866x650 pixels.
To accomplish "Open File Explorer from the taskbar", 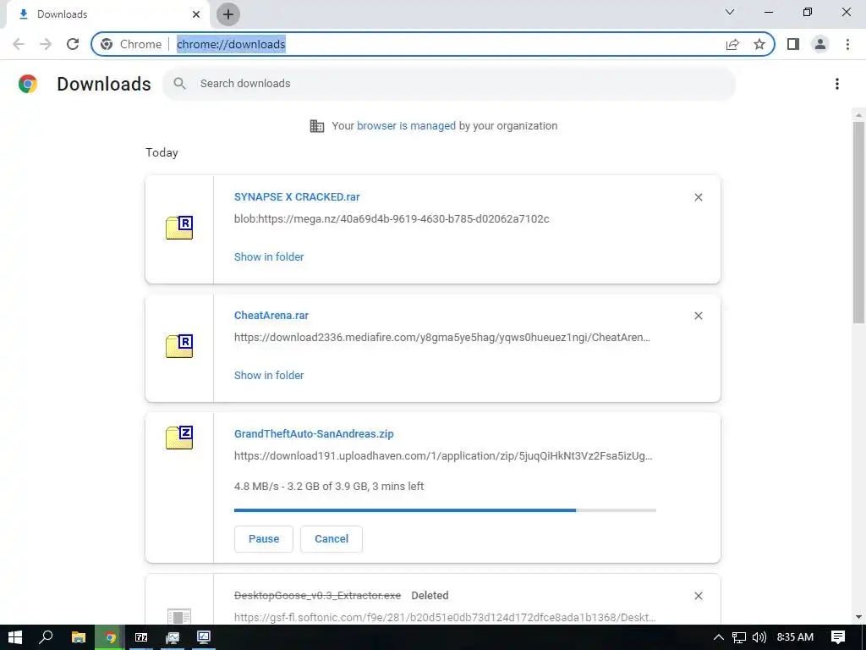I will click(x=79, y=637).
